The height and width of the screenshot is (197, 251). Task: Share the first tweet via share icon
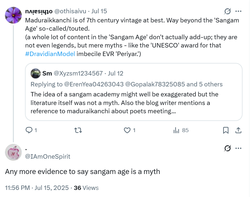point(239,130)
